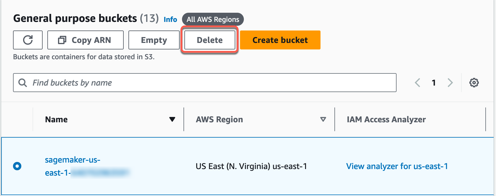Image resolution: width=496 pixels, height=196 pixels.
Task: Select the sagemaker-us-east-1 bucket radio button
Action: [x=17, y=166]
